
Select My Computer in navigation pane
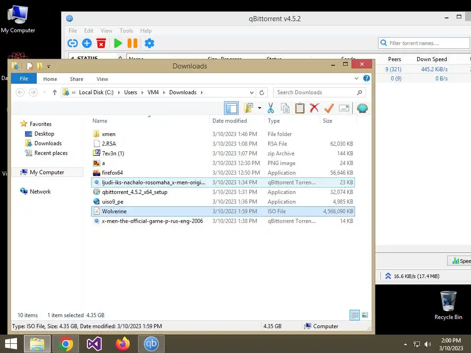47,172
